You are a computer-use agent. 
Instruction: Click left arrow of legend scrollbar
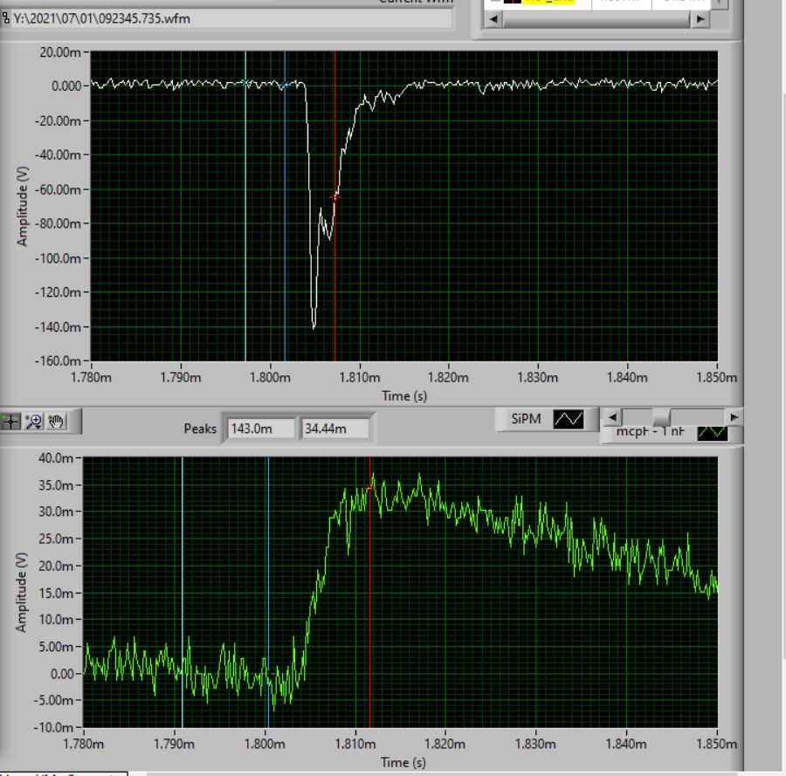pyautogui.click(x=613, y=417)
